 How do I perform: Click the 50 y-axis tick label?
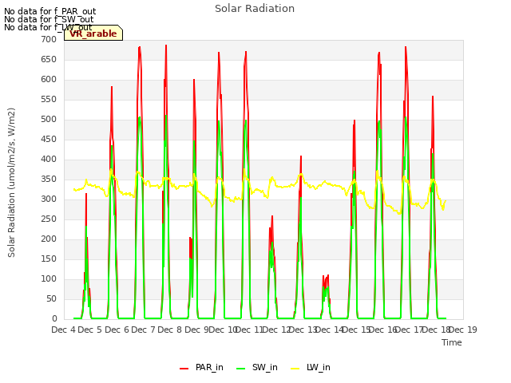point(51,299)
